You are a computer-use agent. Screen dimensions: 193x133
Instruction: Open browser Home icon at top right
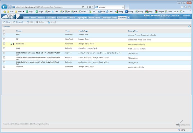point(182,7)
